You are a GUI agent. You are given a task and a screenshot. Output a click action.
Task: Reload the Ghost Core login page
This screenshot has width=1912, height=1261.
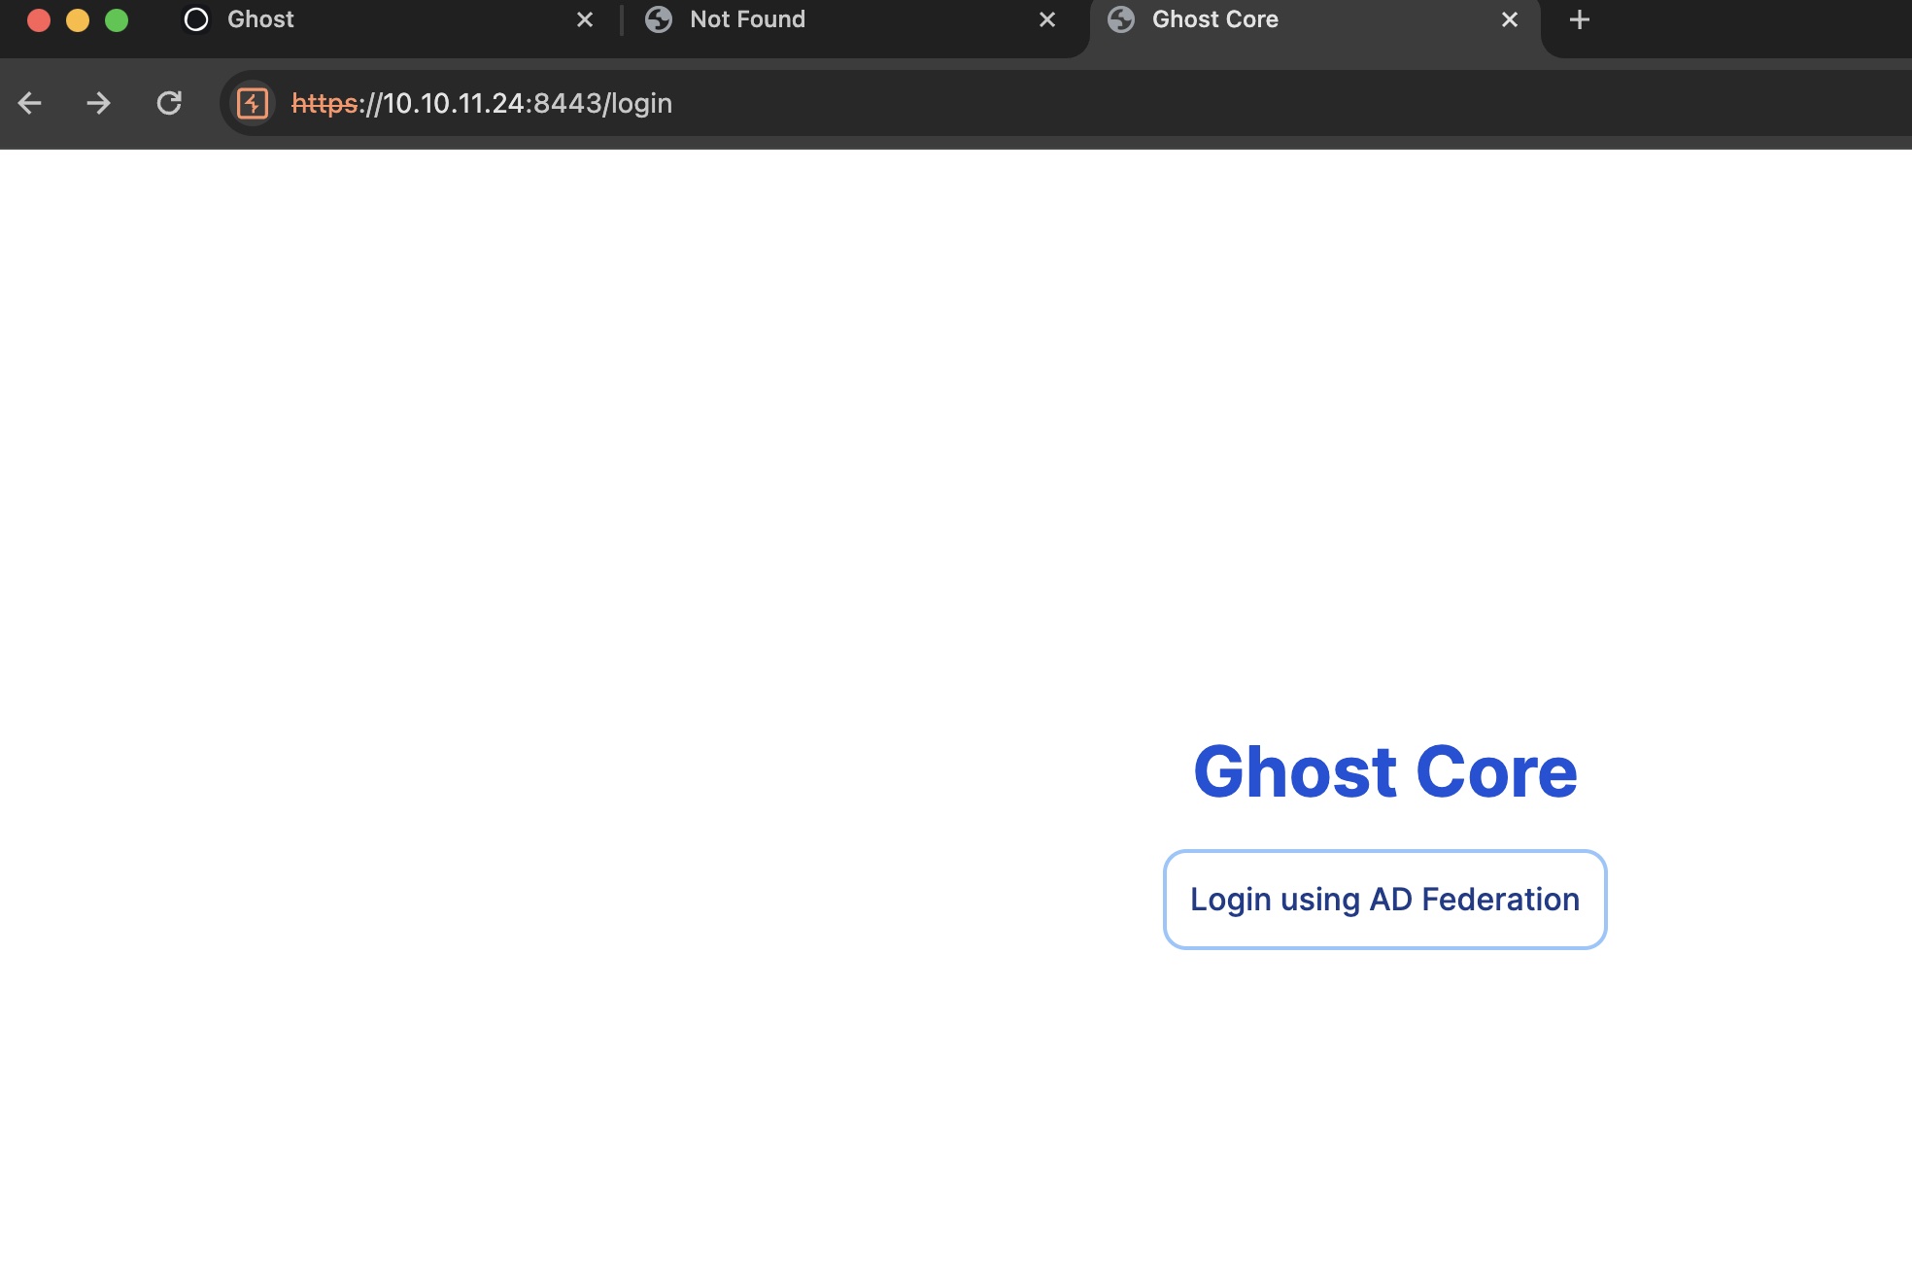coord(169,103)
